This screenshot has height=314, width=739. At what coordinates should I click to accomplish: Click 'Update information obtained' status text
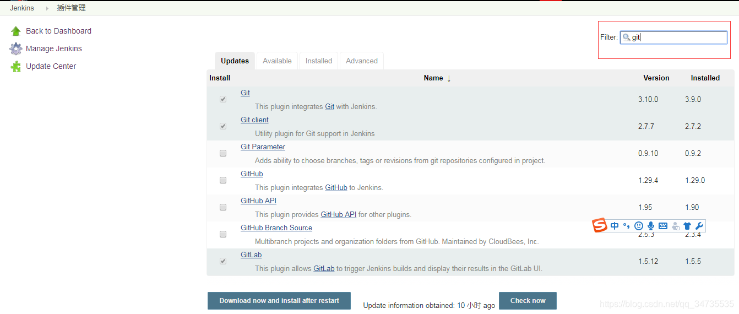tap(429, 305)
